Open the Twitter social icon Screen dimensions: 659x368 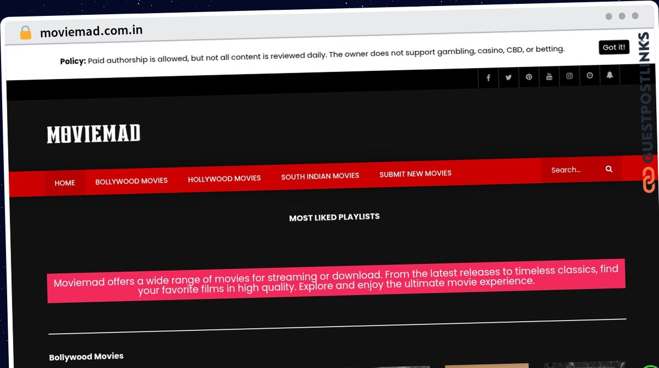509,77
